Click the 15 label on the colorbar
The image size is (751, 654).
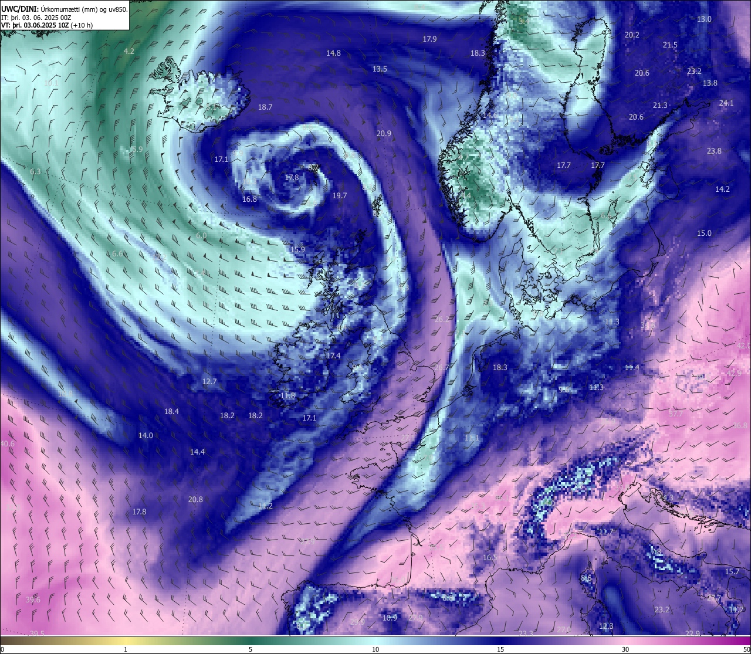point(500,649)
